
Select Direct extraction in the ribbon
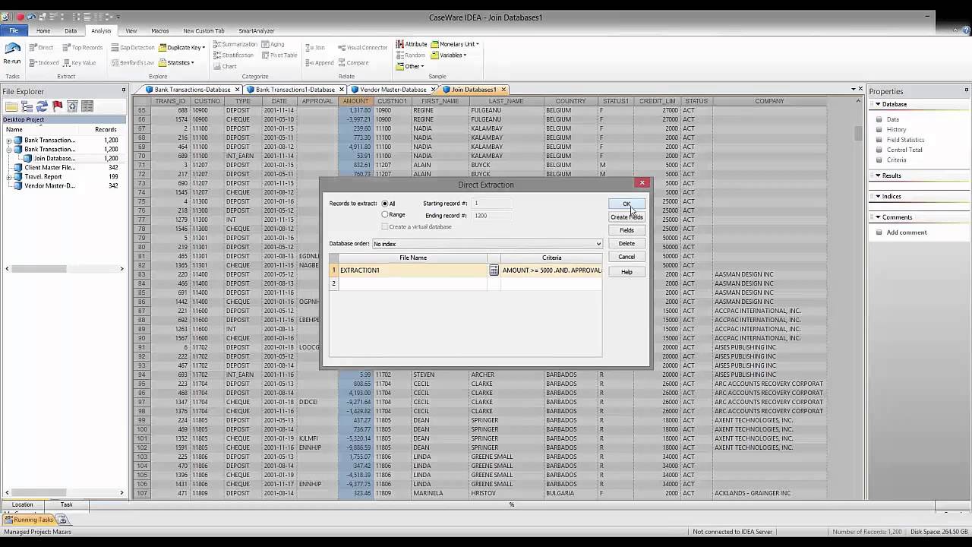[x=41, y=48]
